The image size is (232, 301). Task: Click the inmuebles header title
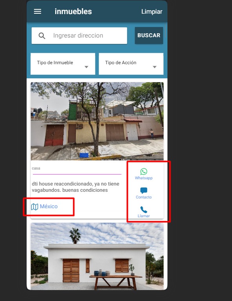73,11
